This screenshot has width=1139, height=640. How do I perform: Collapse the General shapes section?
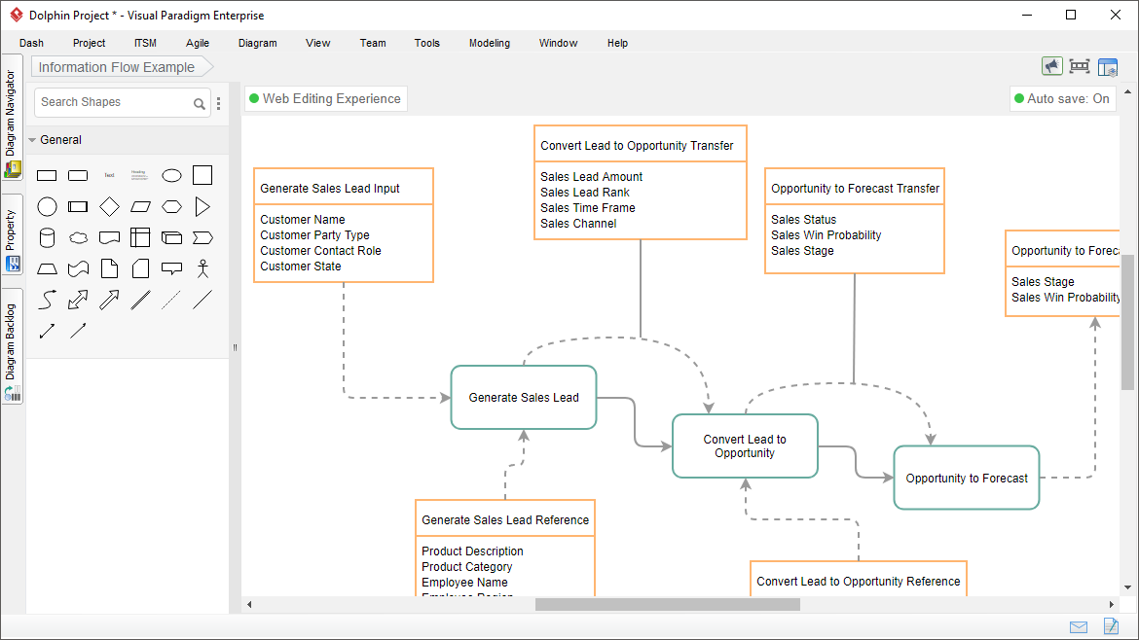point(32,140)
